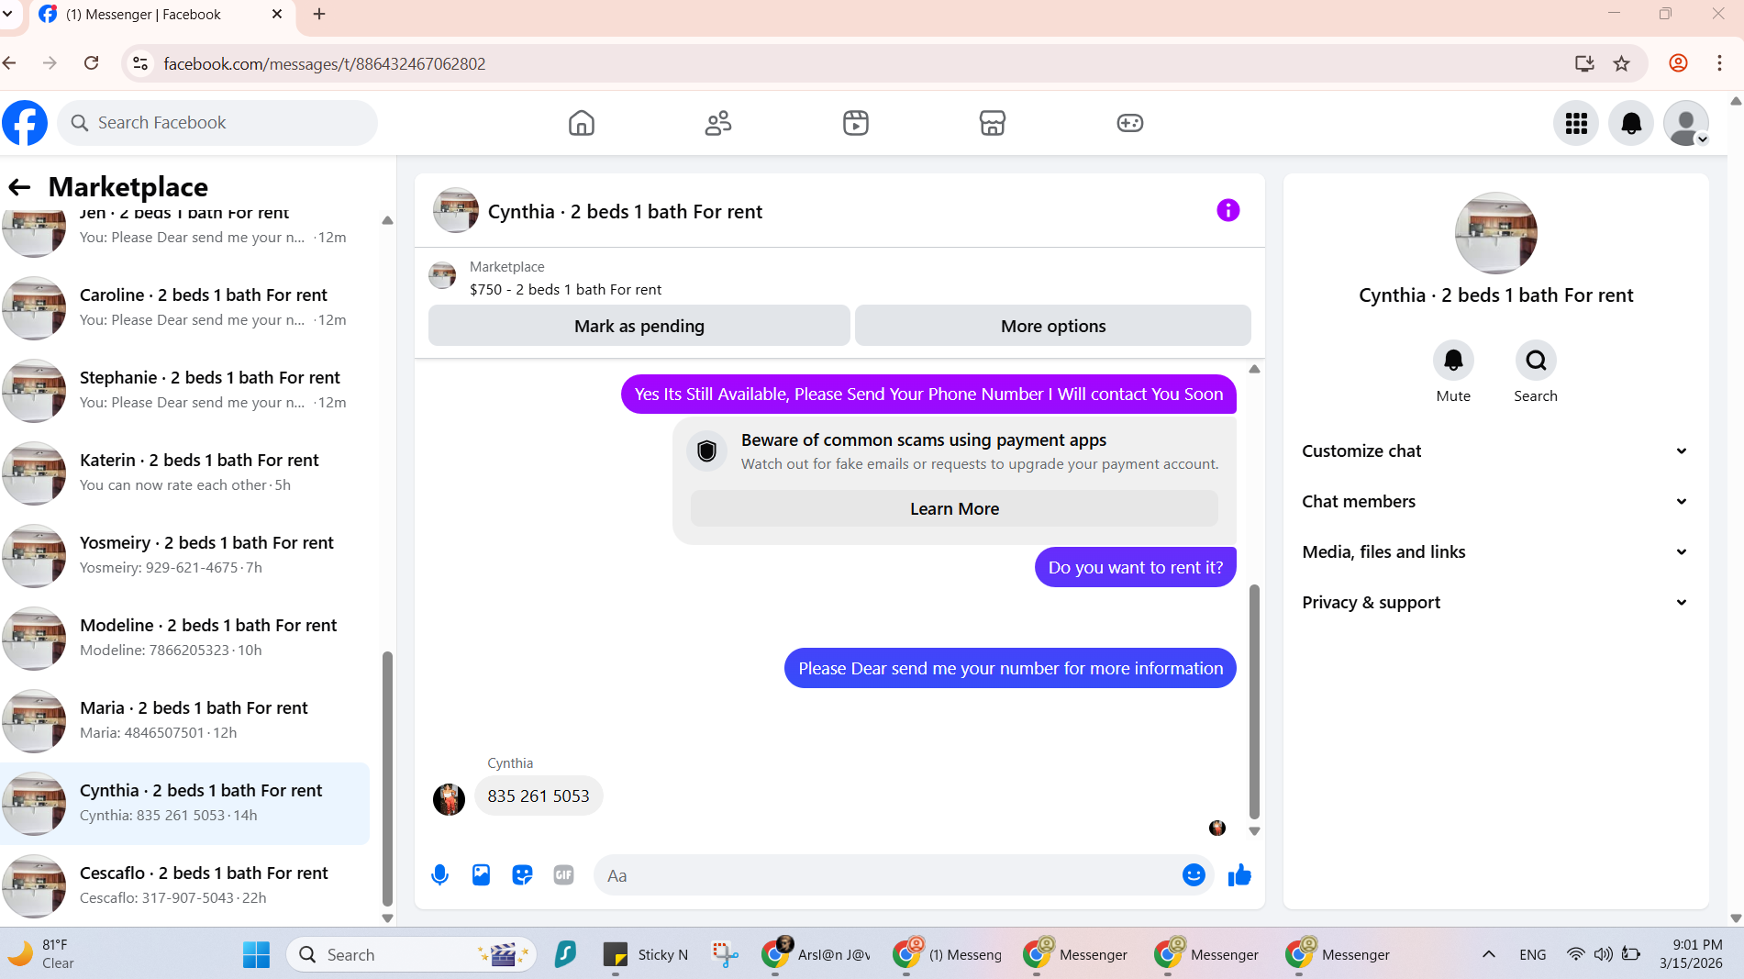The width and height of the screenshot is (1744, 979).
Task: Open a new browser tab
Action: (319, 15)
